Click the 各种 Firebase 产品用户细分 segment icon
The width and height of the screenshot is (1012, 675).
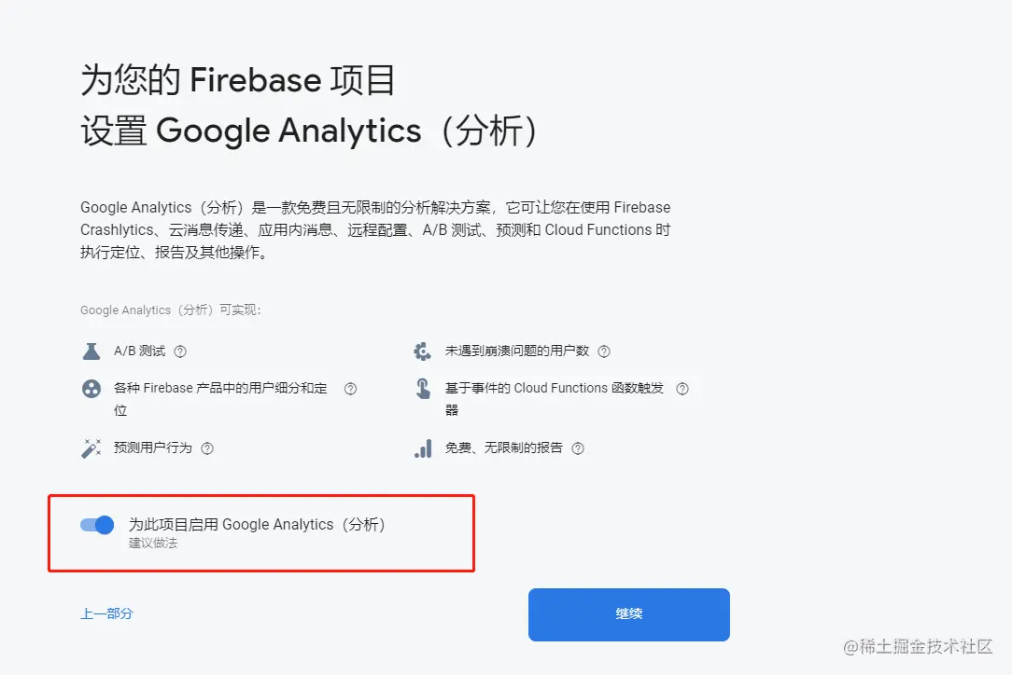point(91,389)
